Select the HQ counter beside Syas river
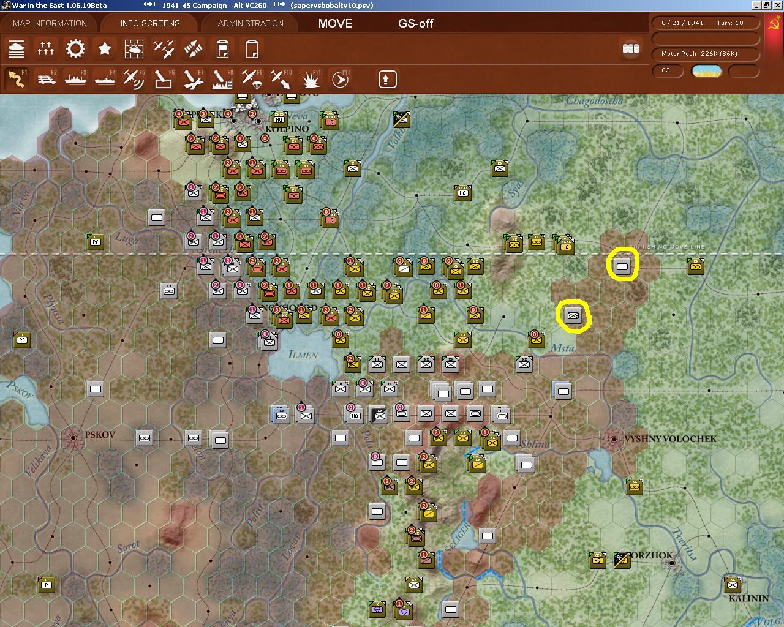This screenshot has width=784, height=627. (463, 192)
